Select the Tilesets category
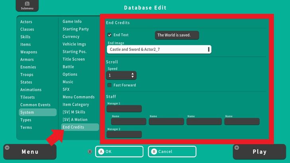 (x=28, y=97)
